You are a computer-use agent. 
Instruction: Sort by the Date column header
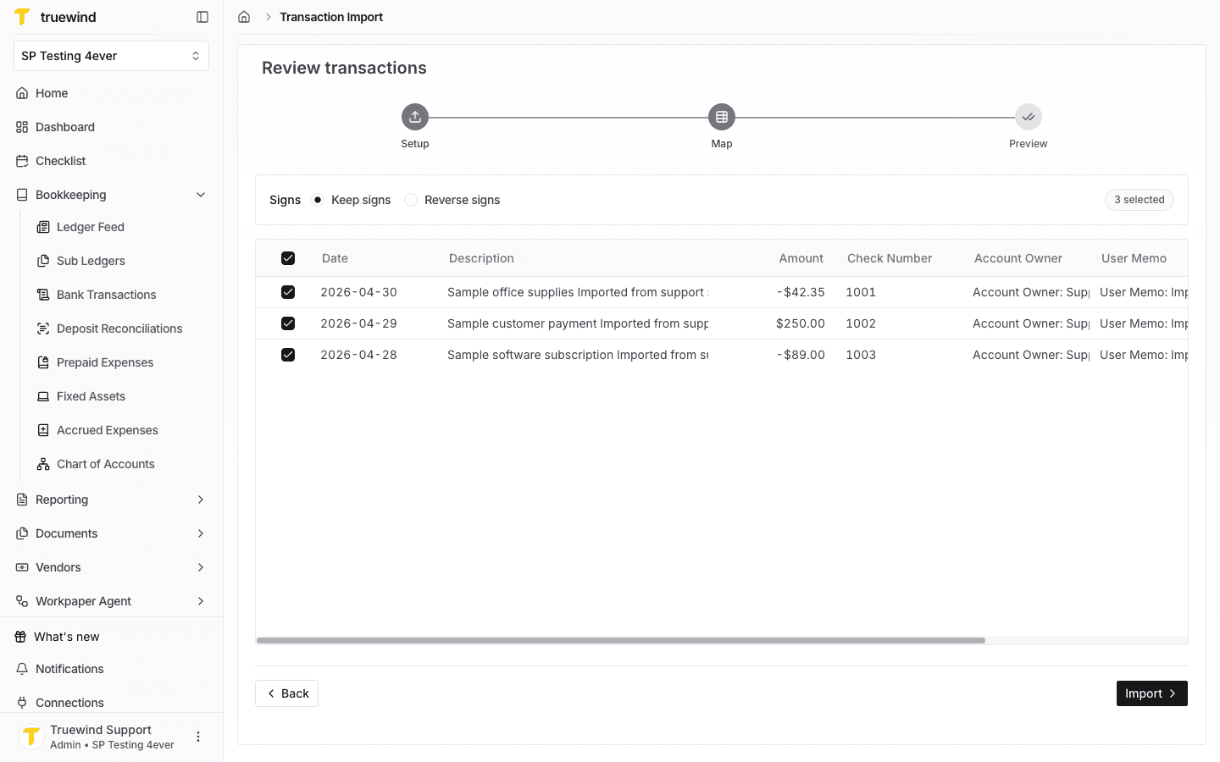[x=335, y=258]
